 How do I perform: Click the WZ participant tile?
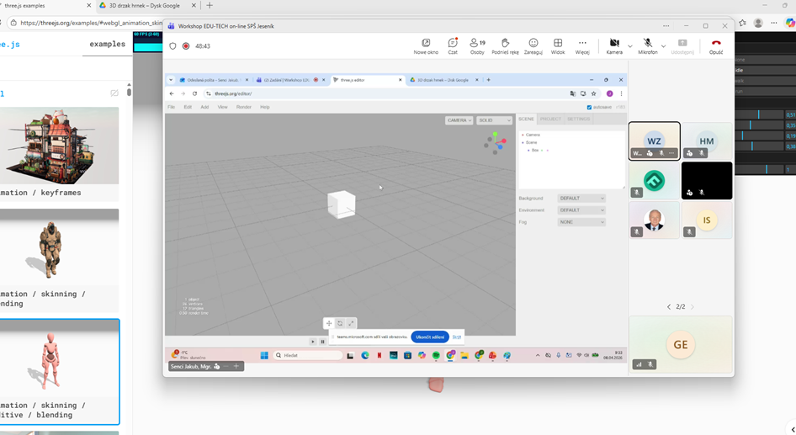(x=654, y=141)
